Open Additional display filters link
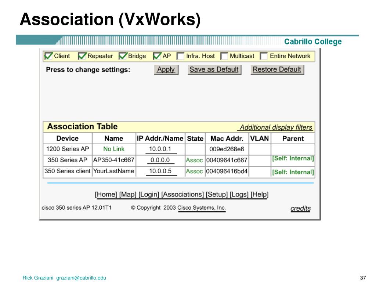The width and height of the screenshot is (376, 282). tap(276, 127)
